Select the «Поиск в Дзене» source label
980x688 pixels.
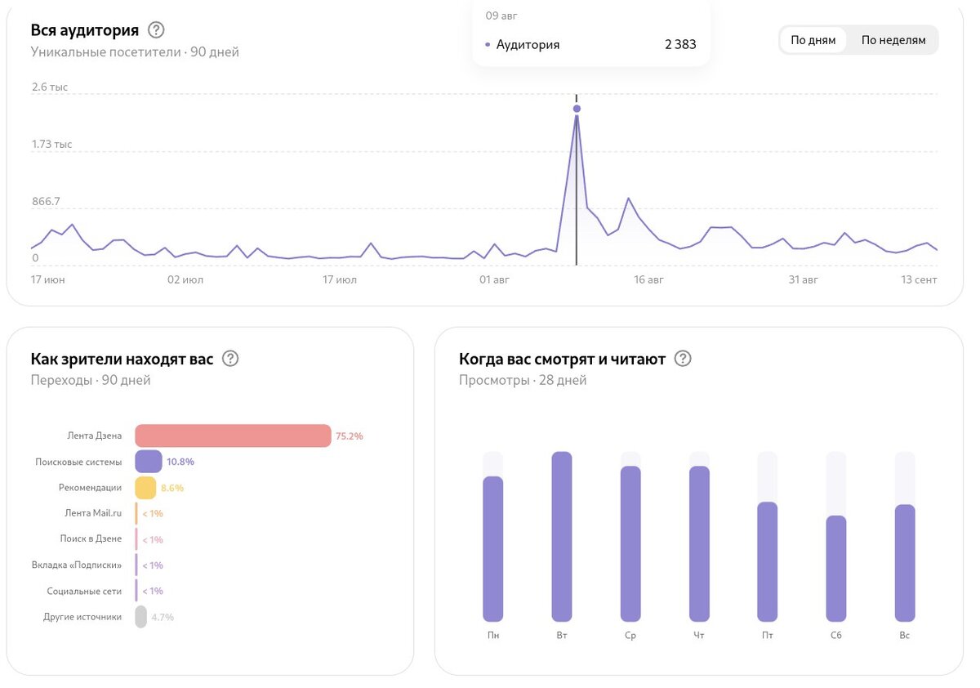[91, 539]
